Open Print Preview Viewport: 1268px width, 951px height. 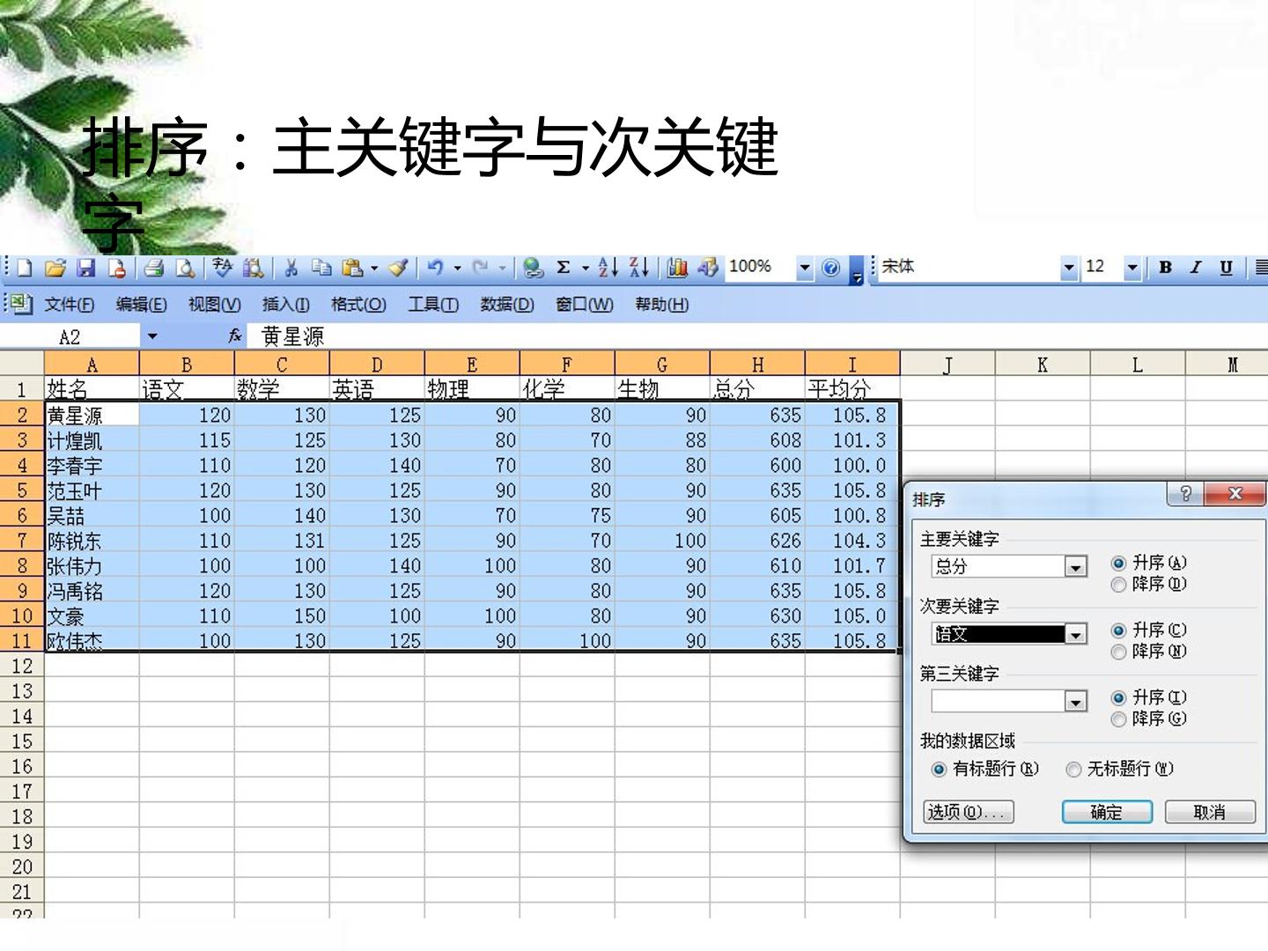[x=185, y=268]
